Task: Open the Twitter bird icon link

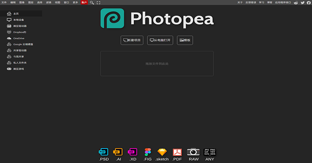Action: tap(303, 3)
